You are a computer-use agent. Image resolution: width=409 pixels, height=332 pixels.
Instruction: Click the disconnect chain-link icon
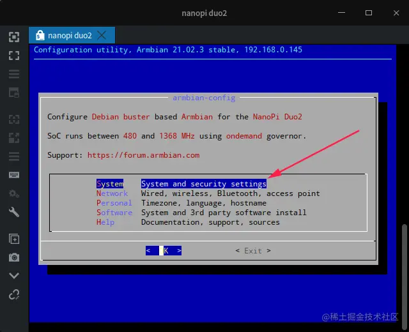coord(14,294)
